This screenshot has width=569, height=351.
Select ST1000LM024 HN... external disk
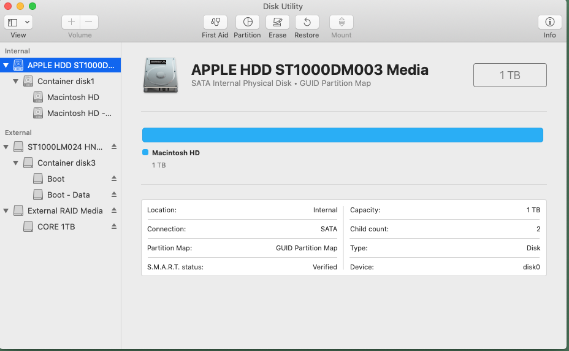coord(60,147)
